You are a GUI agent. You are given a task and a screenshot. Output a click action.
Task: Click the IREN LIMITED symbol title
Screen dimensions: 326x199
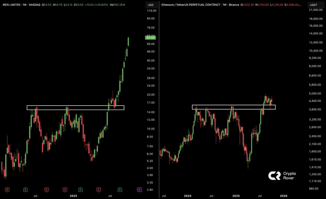tap(11, 5)
